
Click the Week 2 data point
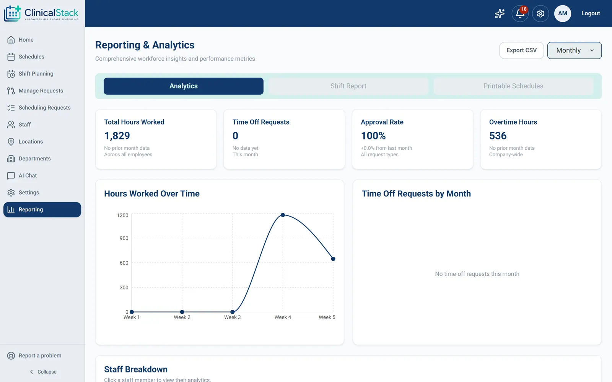pyautogui.click(x=182, y=312)
